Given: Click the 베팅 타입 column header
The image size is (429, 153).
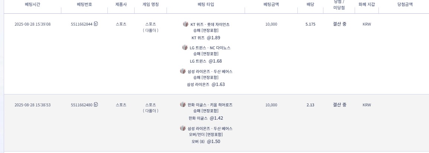Looking at the screenshot, I should click(206, 4).
